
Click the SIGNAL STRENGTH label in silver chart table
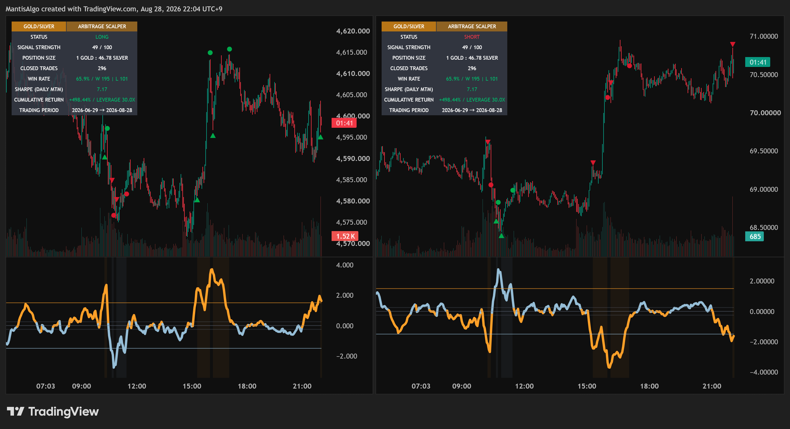[x=409, y=47]
